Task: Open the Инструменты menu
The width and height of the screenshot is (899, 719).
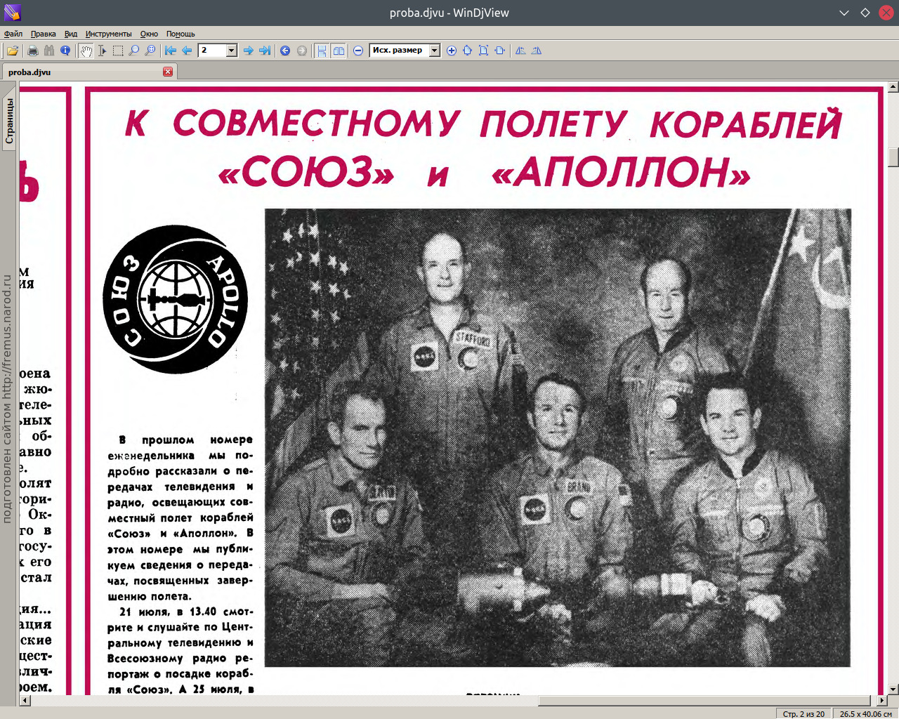Action: click(x=109, y=34)
